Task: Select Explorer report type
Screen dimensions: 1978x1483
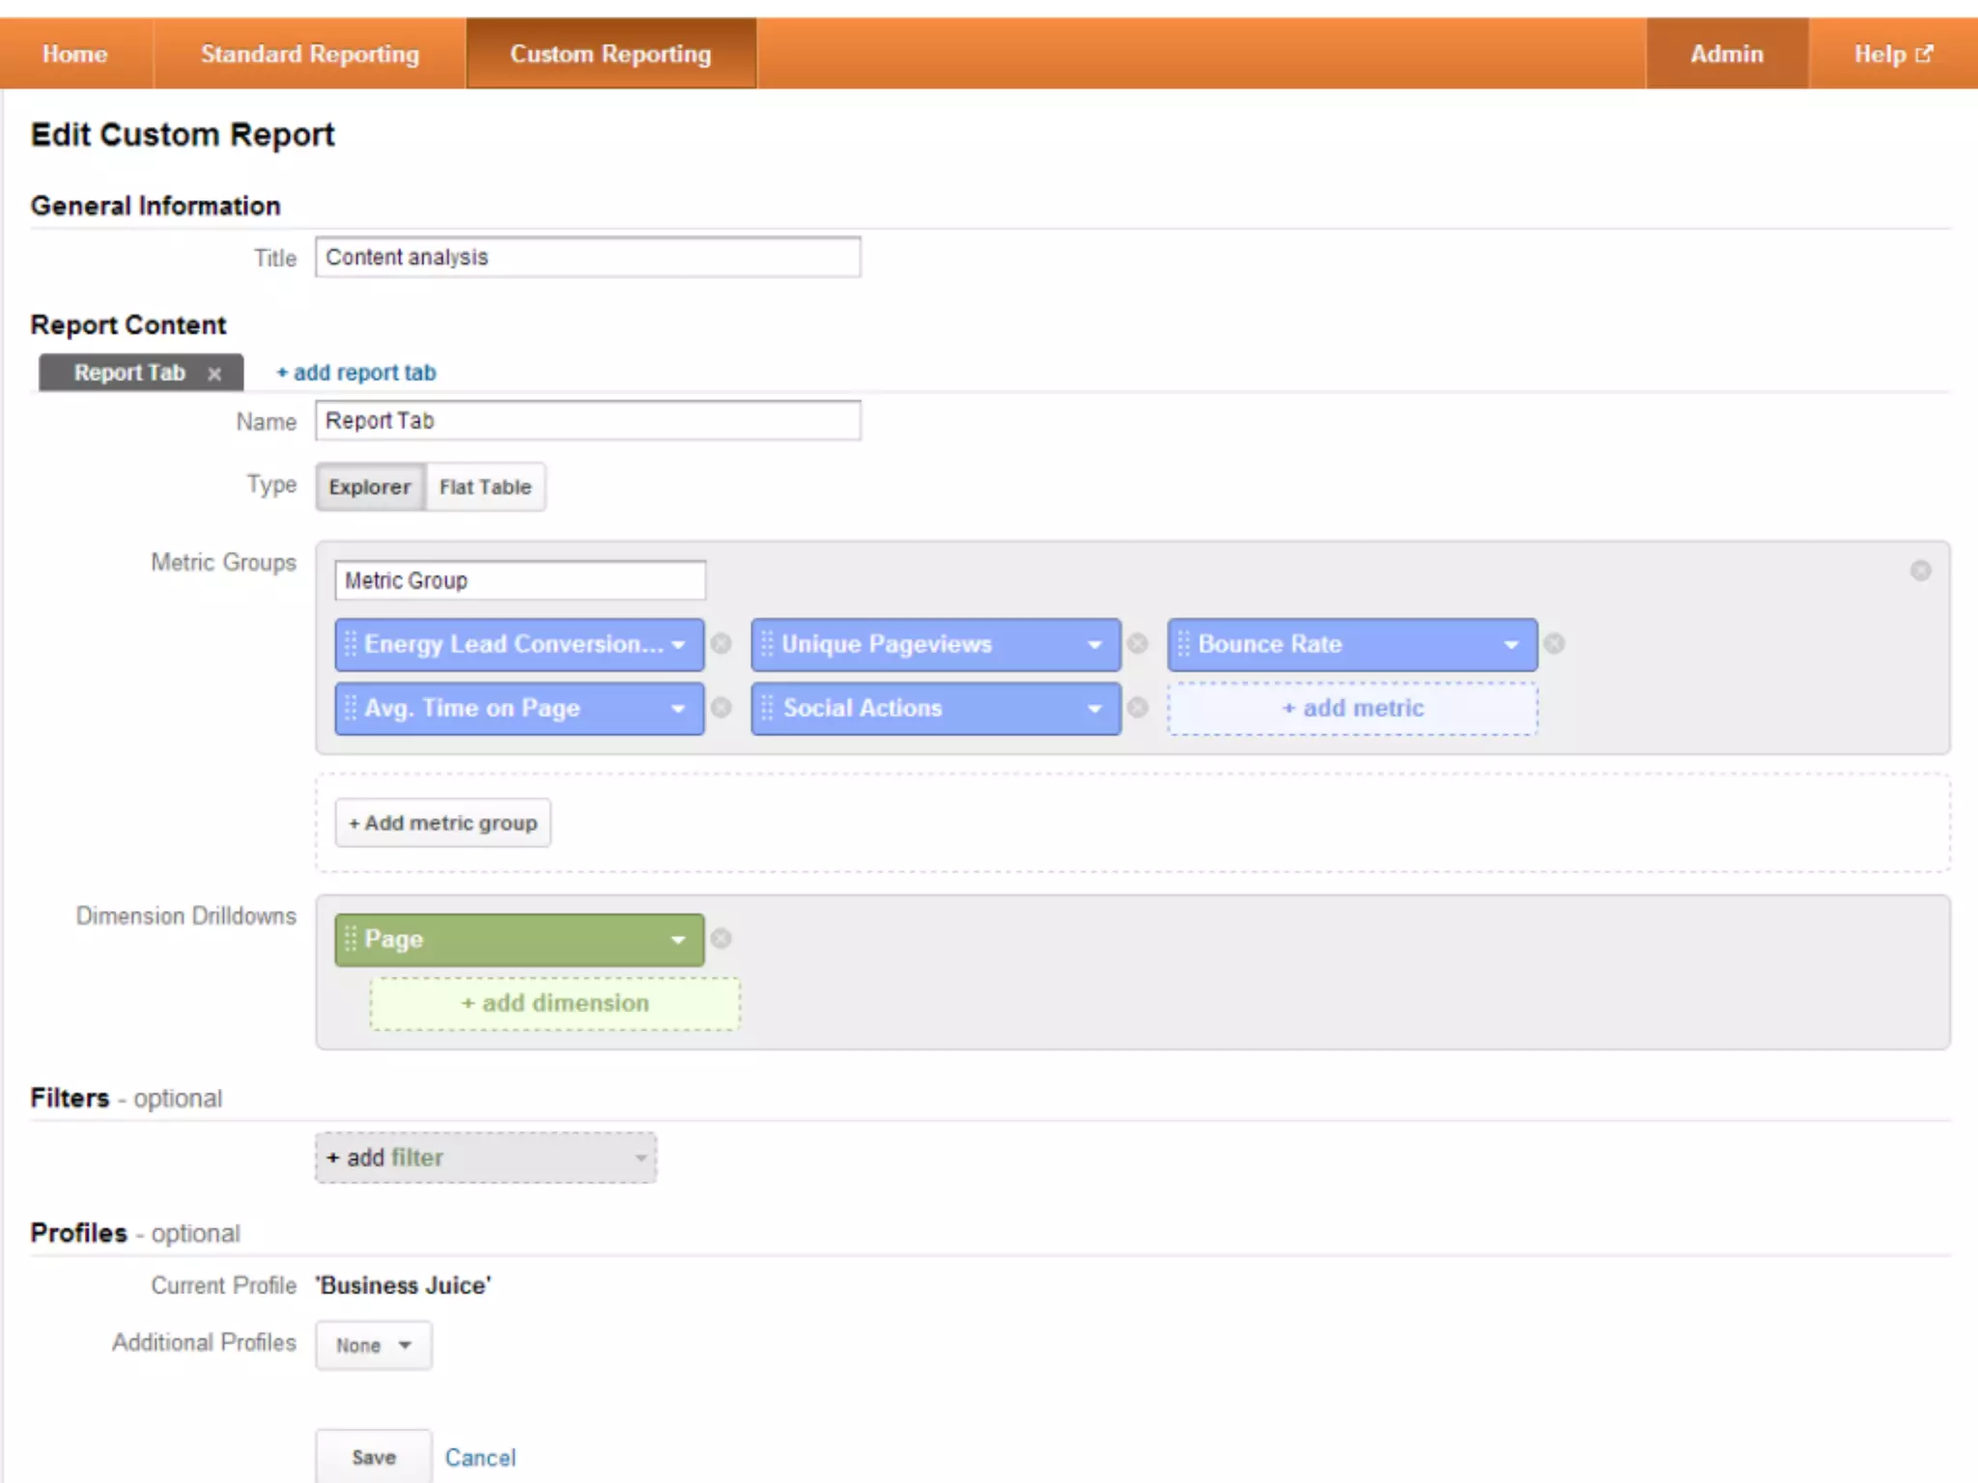Action: (370, 487)
